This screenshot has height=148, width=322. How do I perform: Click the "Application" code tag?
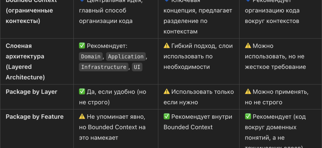pyautogui.click(x=126, y=57)
